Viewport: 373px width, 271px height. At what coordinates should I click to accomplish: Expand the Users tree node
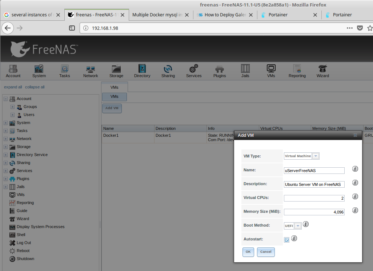pyautogui.click(x=13, y=115)
